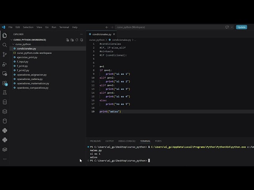Close the condicionales.py editor tab
The width and height of the screenshot is (254, 190).
tap(114, 34)
